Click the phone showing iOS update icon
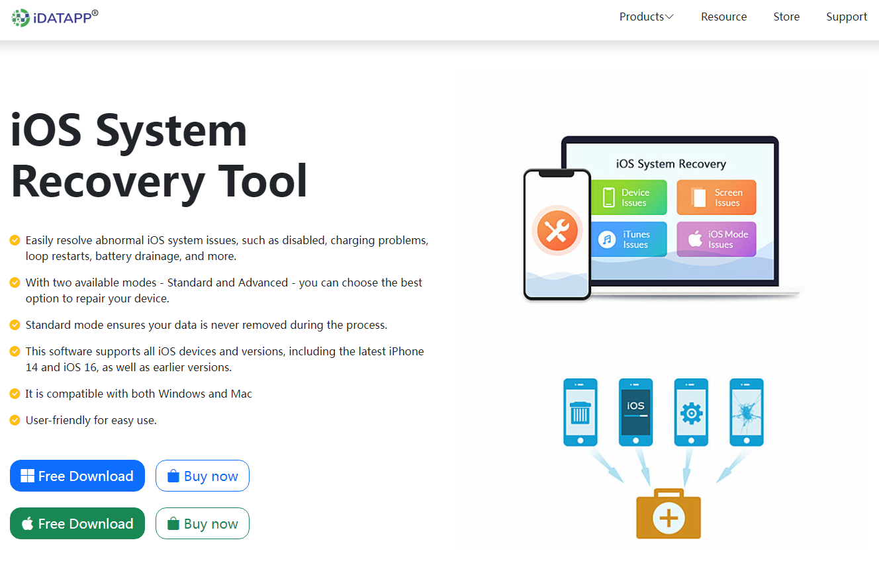The image size is (879, 567). (x=635, y=412)
